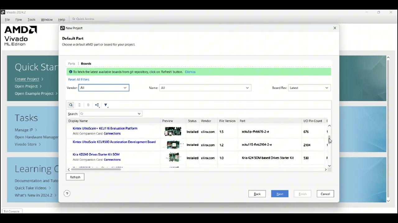Click board list horizontal scrollbar thumb
The image size is (398, 223).
pos(96,169)
